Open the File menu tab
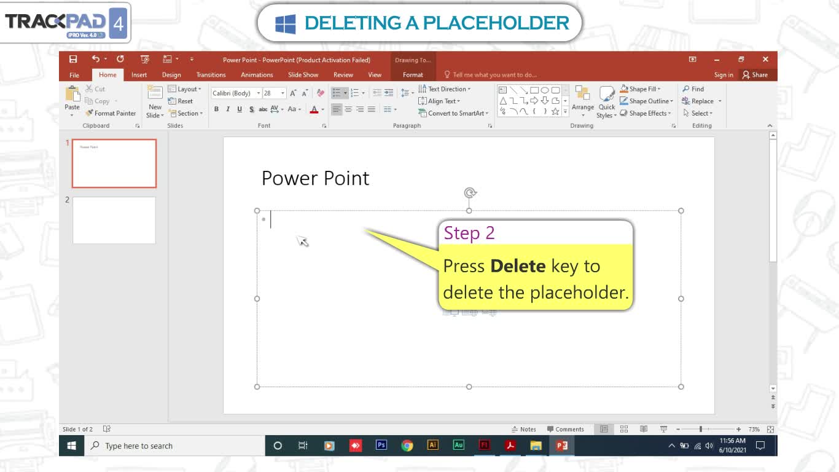Image resolution: width=839 pixels, height=472 pixels. (74, 75)
